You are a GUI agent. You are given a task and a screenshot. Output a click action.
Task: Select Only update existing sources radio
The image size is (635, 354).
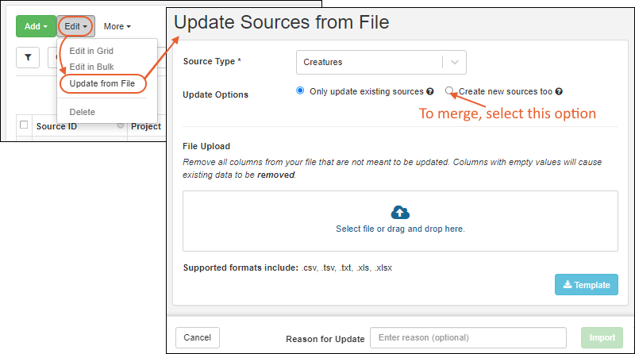(x=300, y=90)
